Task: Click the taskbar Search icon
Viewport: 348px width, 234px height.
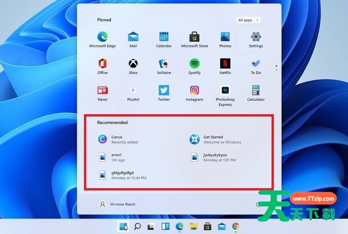Action: 137,227
